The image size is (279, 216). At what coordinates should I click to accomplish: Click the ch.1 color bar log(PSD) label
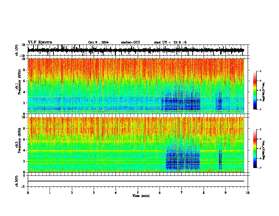263,92
